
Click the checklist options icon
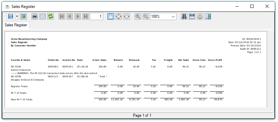coord(208,16)
